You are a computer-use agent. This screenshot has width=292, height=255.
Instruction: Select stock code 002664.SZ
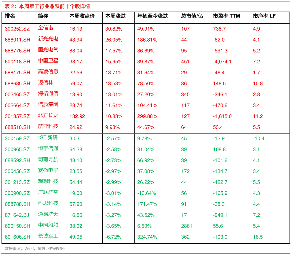click(17, 106)
